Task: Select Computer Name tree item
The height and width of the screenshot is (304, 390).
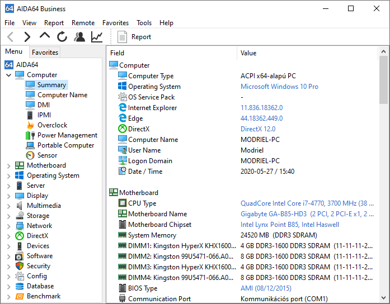Action: click(x=63, y=95)
